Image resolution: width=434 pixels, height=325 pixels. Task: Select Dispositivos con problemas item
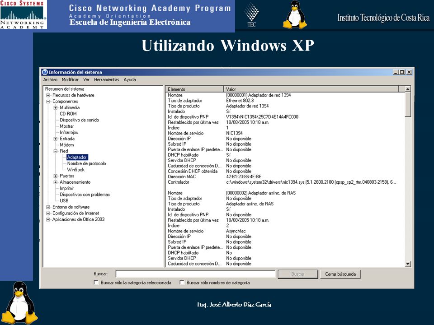point(85,195)
